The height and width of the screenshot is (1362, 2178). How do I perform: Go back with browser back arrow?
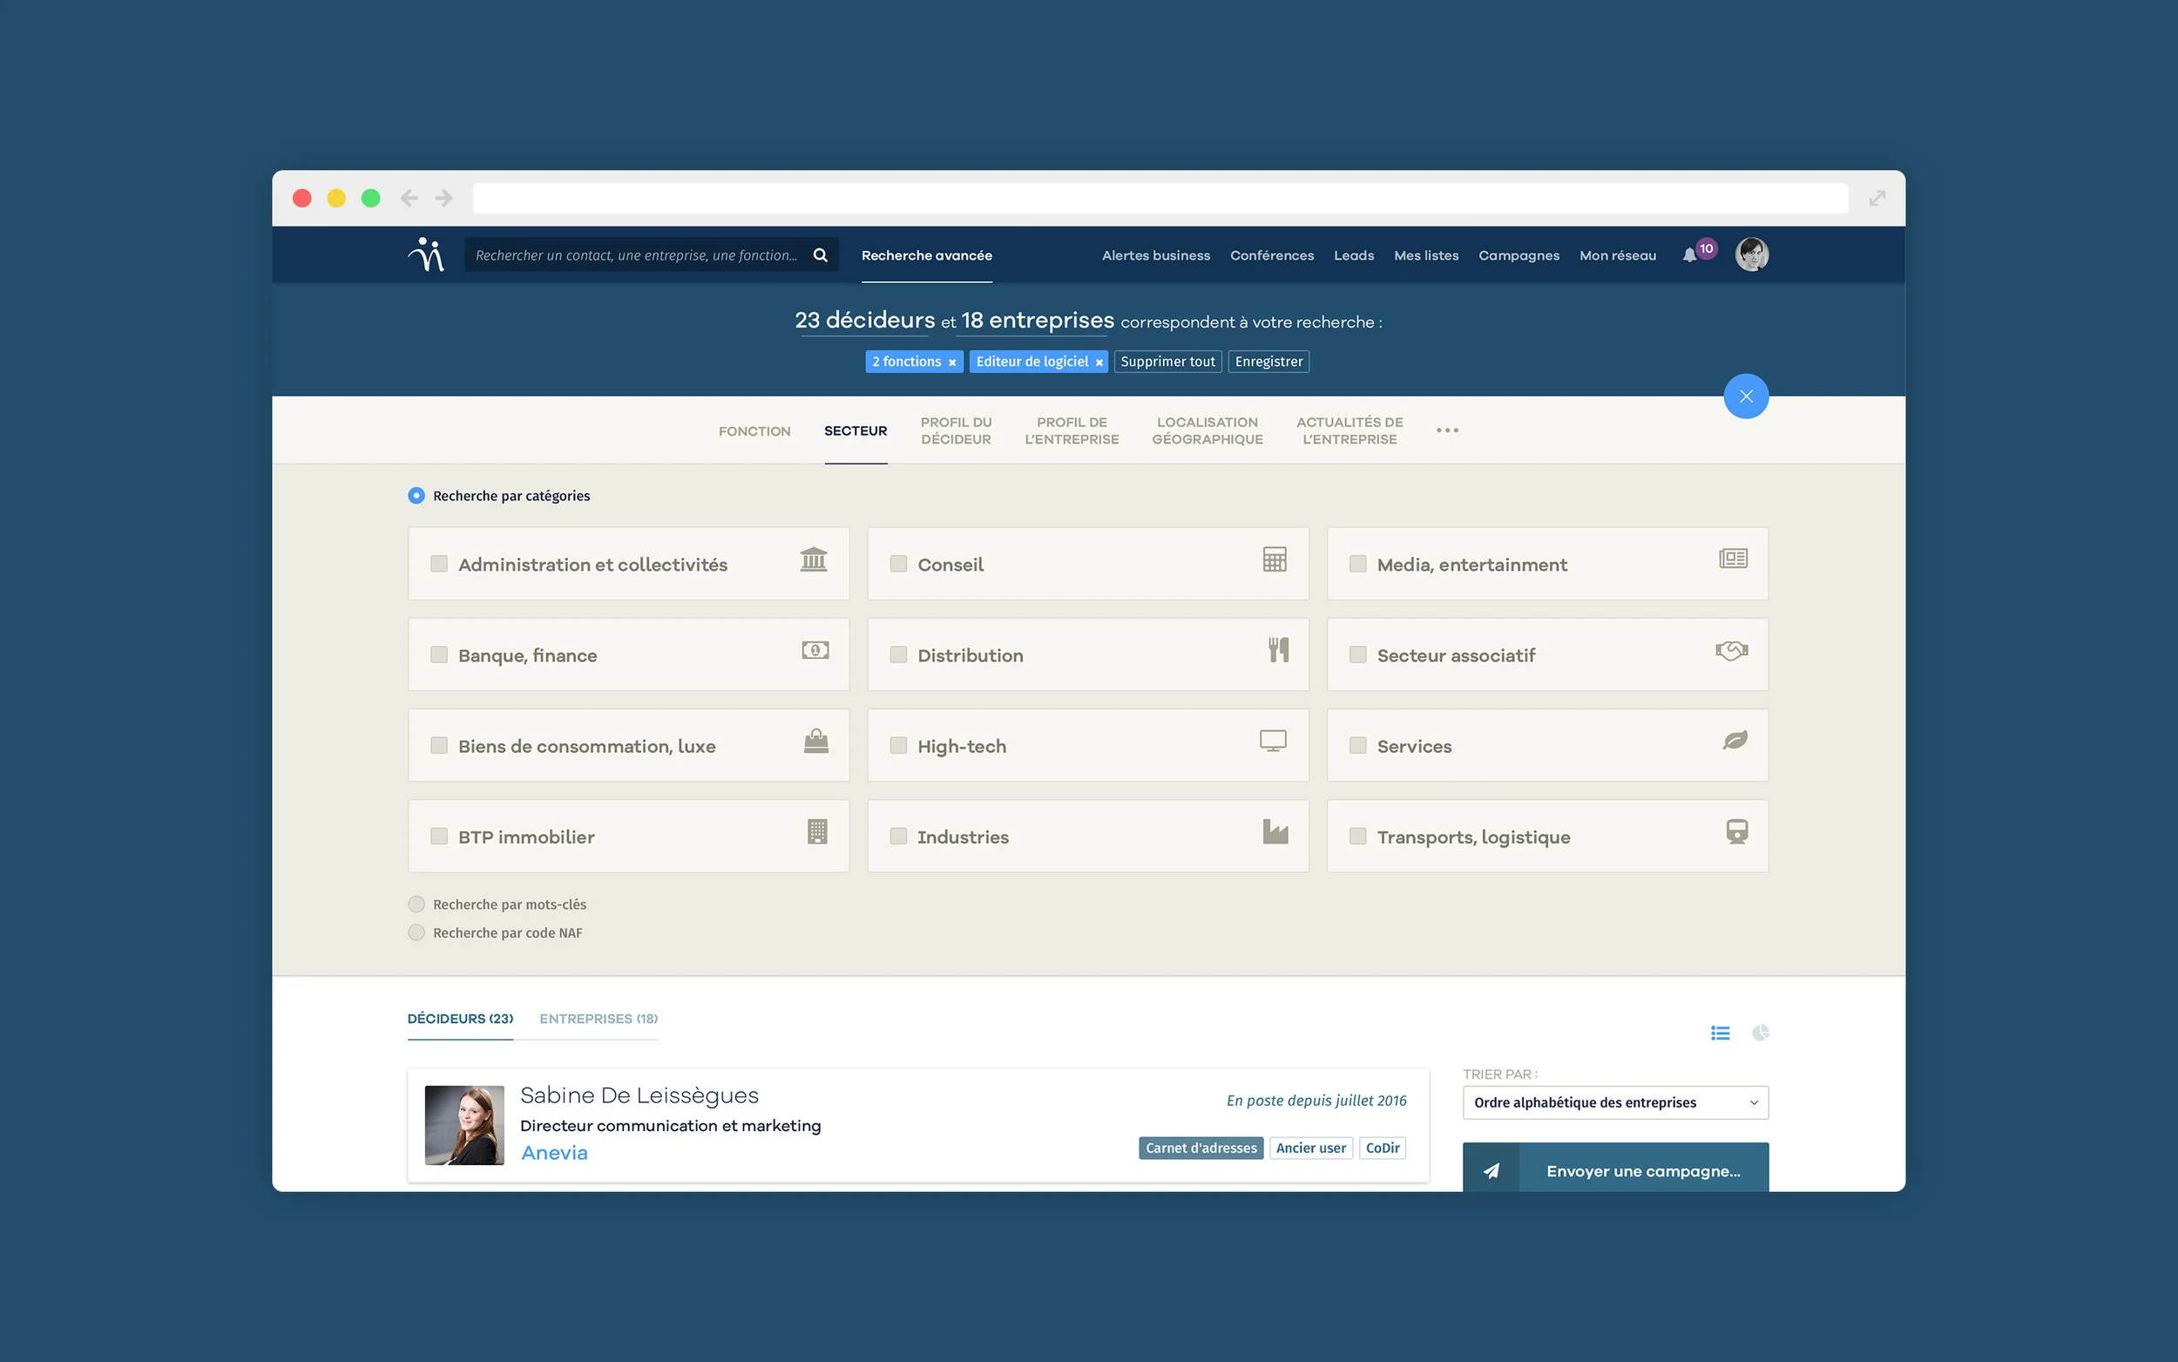click(409, 198)
